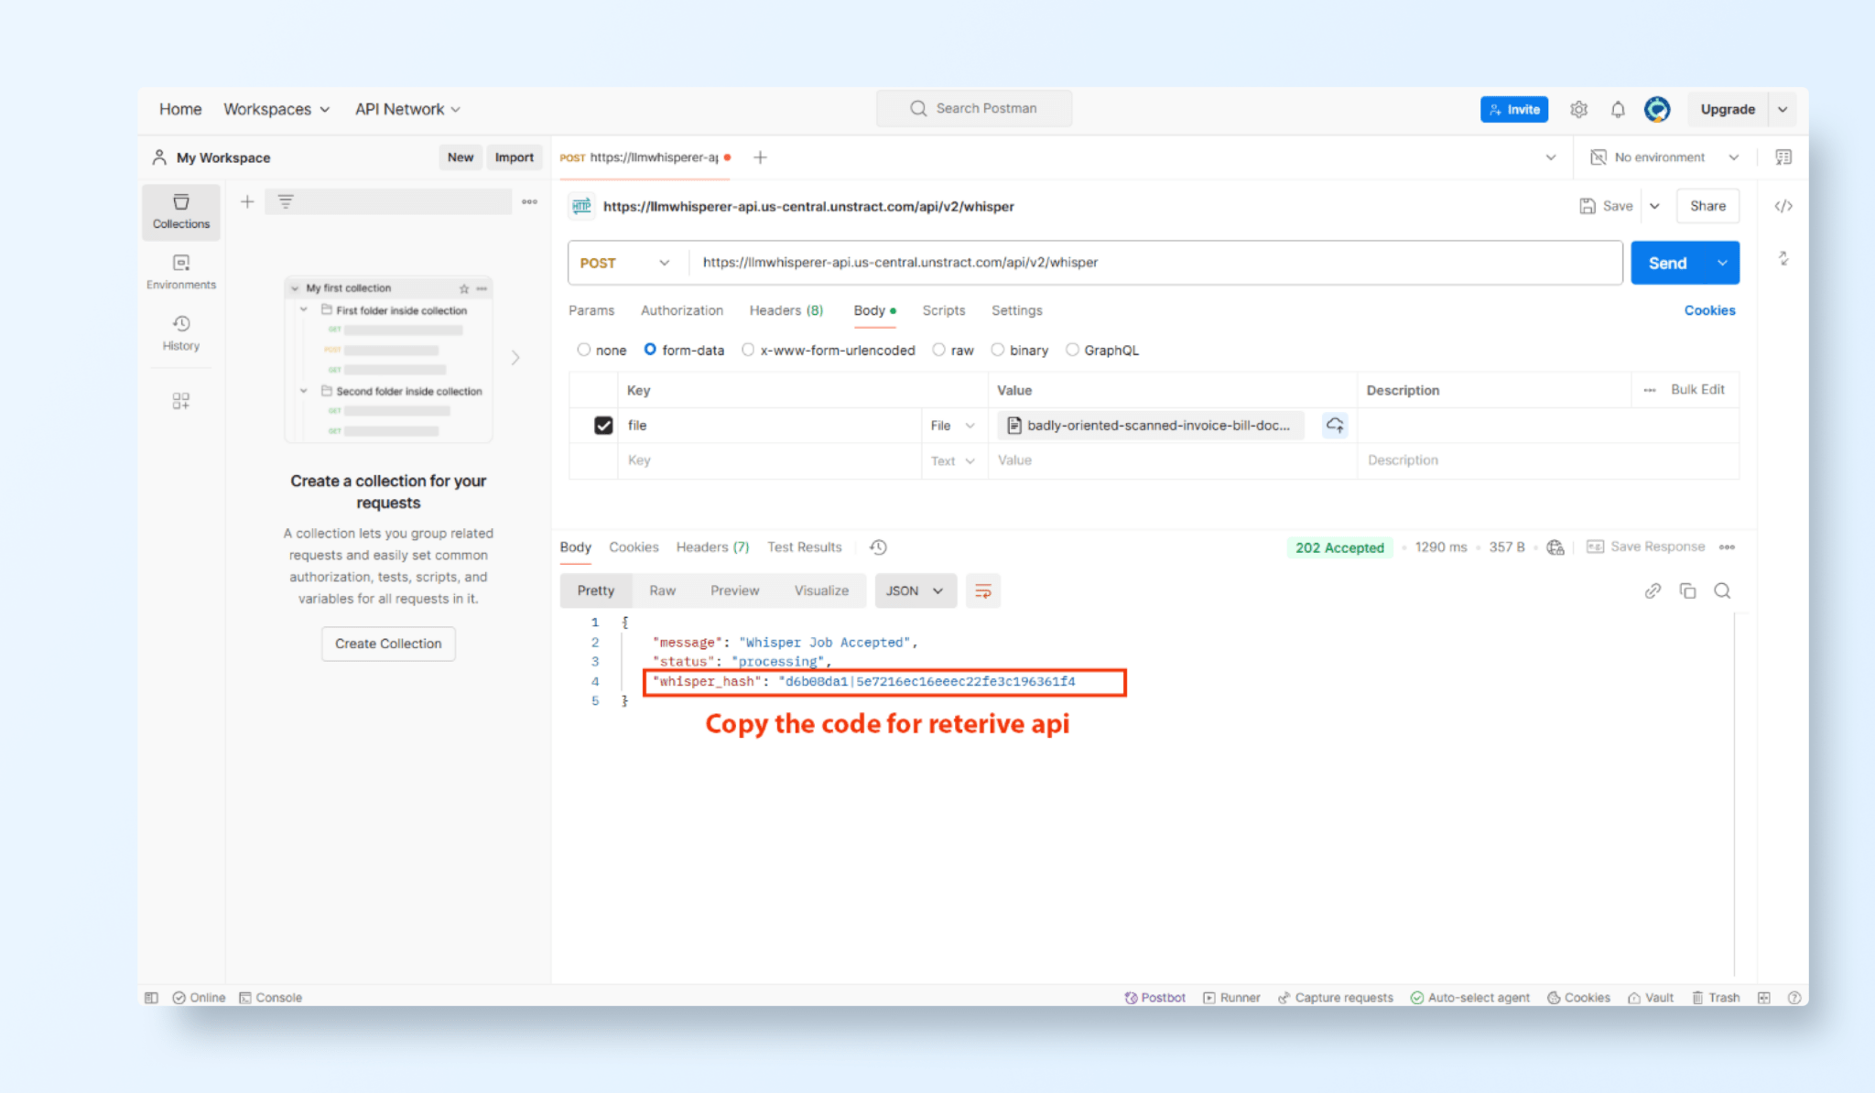Switch to the Authorization tab
Viewport: 1875px width, 1093px height.
pyautogui.click(x=681, y=310)
